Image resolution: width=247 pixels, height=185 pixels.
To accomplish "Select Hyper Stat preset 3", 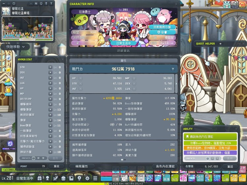I will 43,158.
